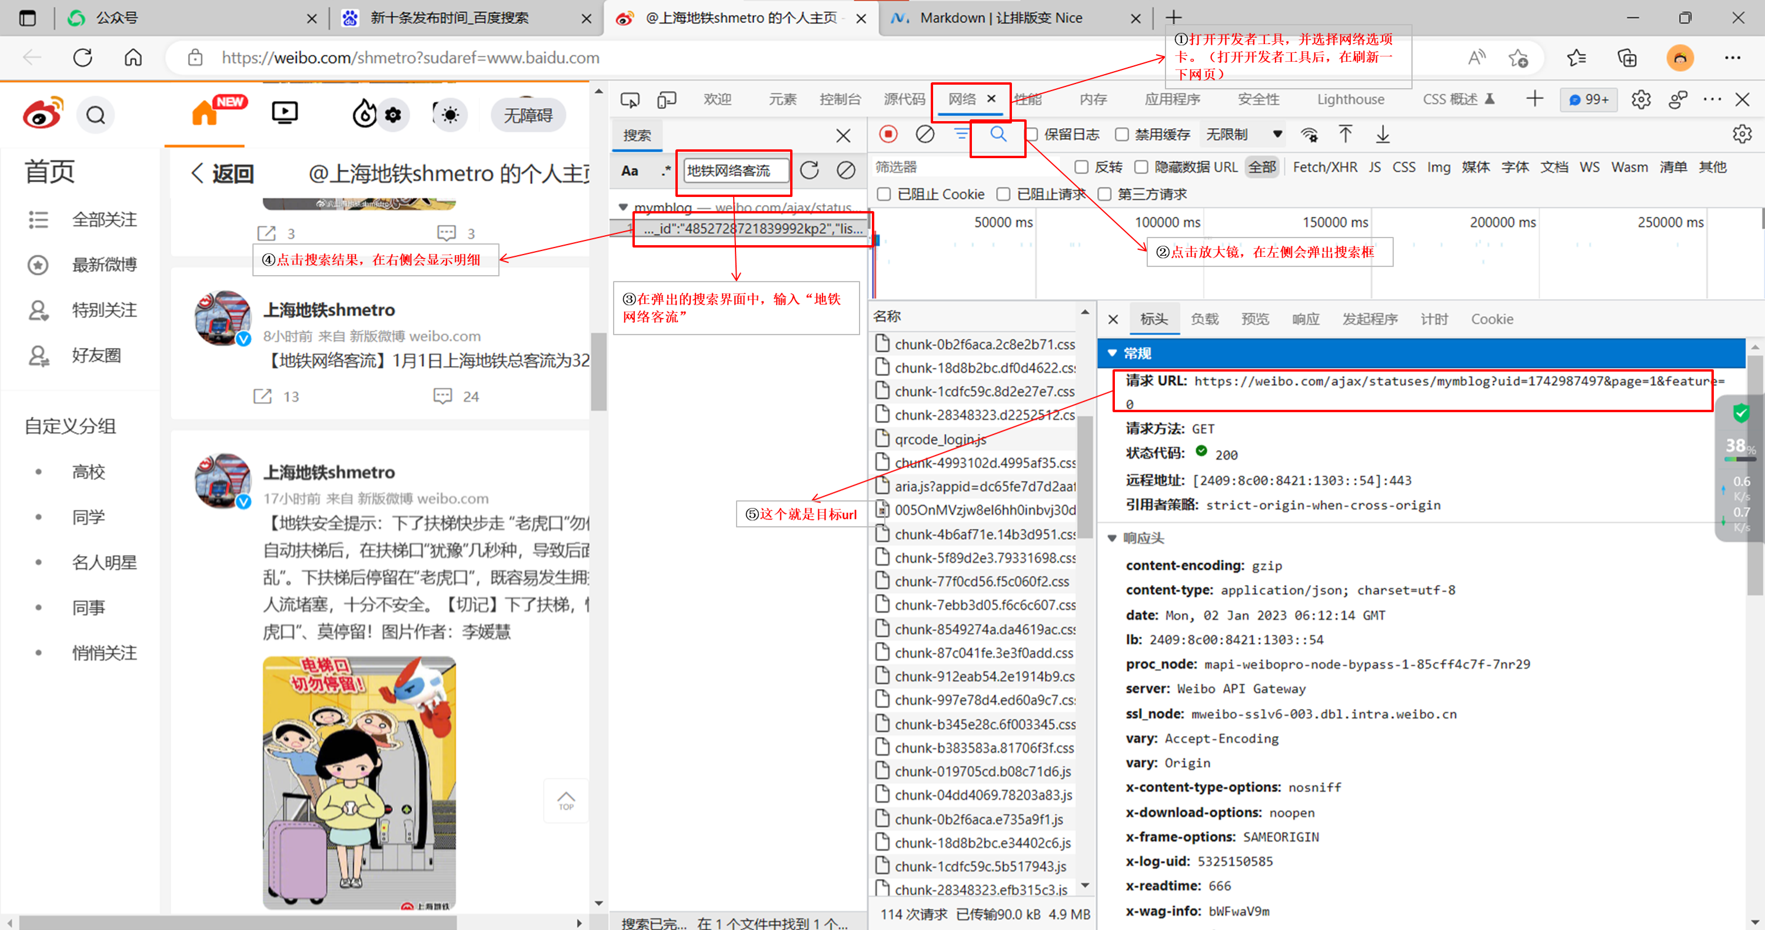Click the TOP back-to-top button

566,801
